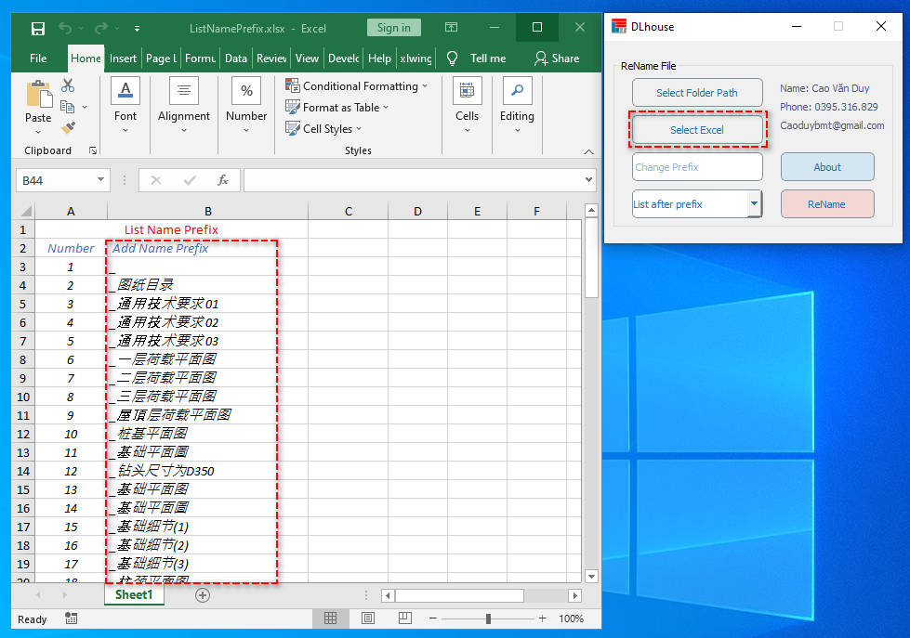Click the Insert Function fx icon
The height and width of the screenshot is (638, 910).
click(x=223, y=180)
